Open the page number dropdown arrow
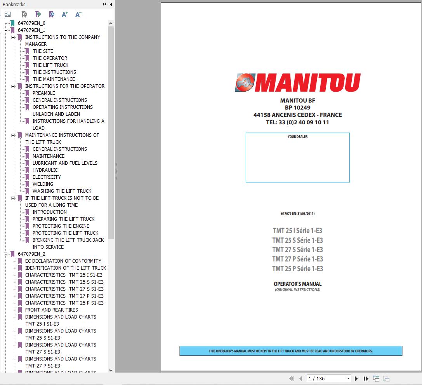The height and width of the screenshot is (385, 422). (x=348, y=378)
